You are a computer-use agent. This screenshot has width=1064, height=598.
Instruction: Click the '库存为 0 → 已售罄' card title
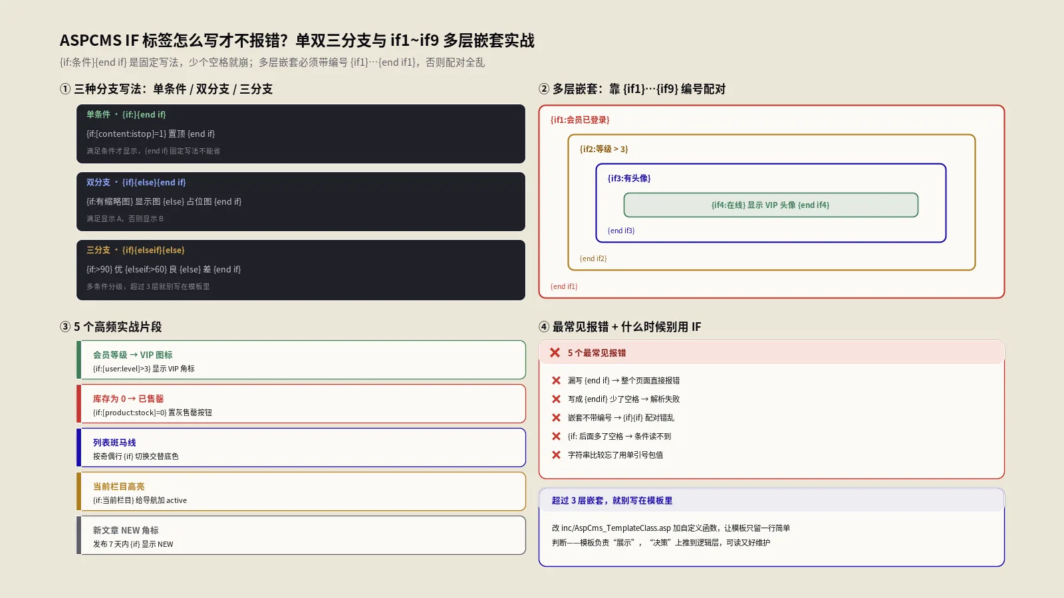tap(128, 399)
